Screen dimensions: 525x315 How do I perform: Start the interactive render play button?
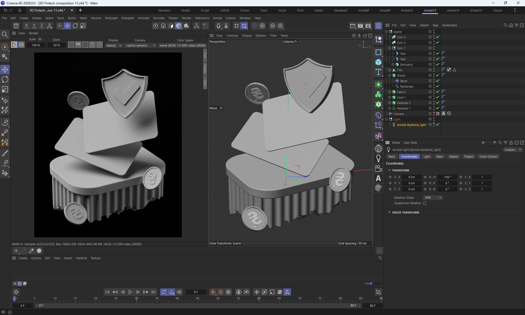click(x=14, y=45)
